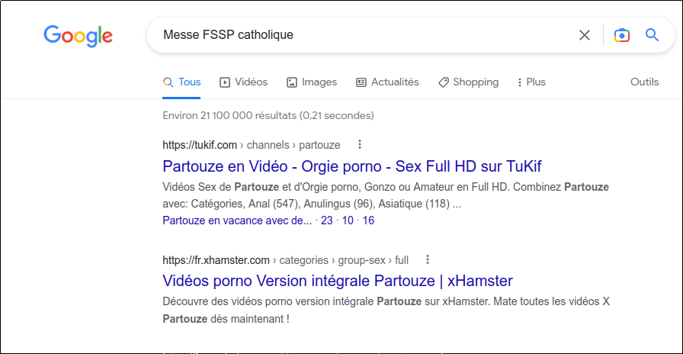Viewport: 683px width, 354px height.
Task: Switch to the Vidéos tab
Action: tap(243, 82)
